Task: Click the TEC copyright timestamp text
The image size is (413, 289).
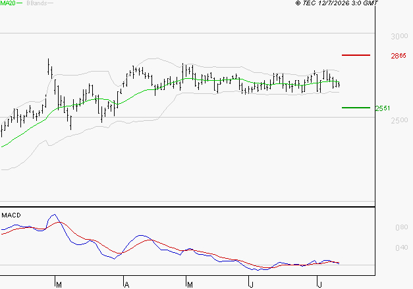Action: pos(337,3)
